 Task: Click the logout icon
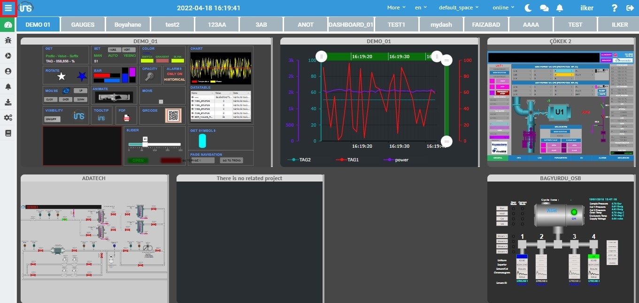coord(630,8)
